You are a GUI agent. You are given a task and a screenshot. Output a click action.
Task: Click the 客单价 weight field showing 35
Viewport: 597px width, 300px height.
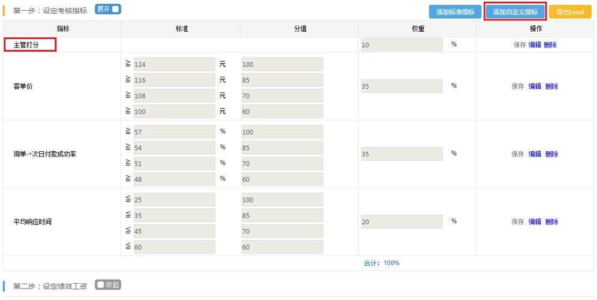(x=401, y=86)
